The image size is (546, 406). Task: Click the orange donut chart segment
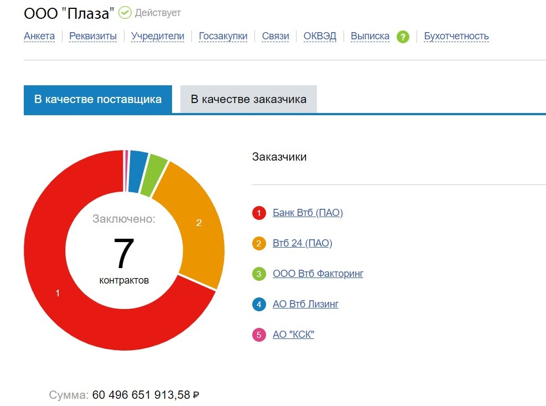coord(198,223)
